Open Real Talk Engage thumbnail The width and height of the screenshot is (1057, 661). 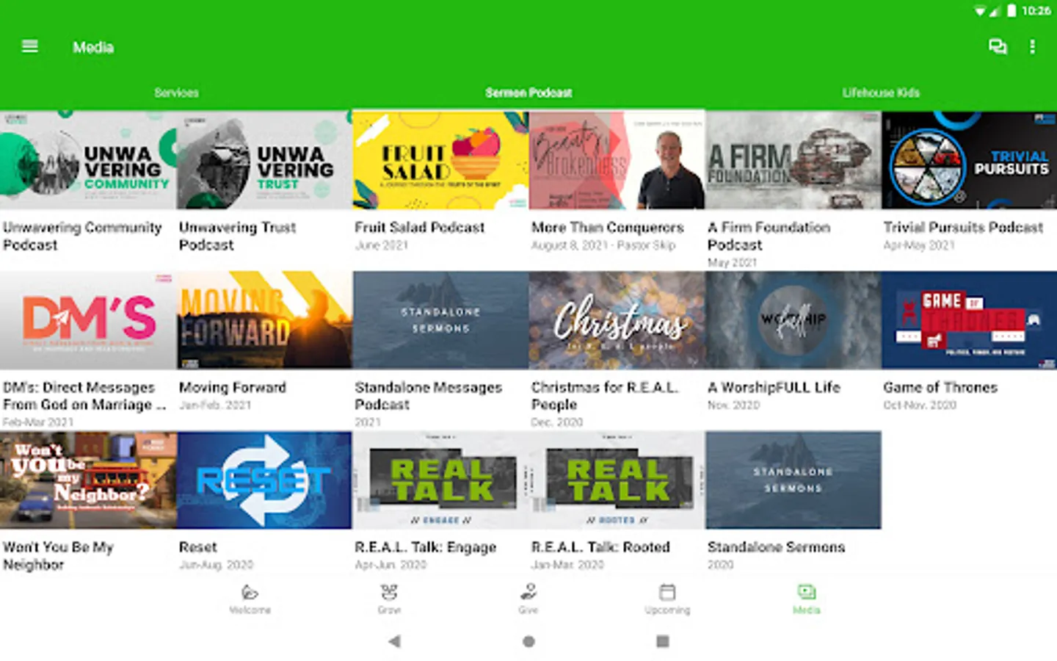point(440,480)
